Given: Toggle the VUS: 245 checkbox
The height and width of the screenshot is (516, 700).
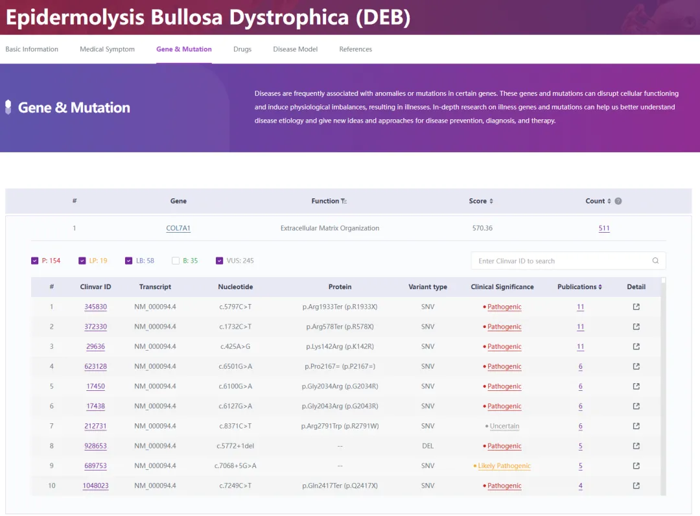Looking at the screenshot, I should point(220,261).
